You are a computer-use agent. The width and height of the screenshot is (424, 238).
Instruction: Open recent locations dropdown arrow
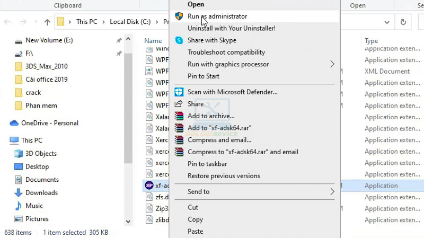tap(36, 22)
